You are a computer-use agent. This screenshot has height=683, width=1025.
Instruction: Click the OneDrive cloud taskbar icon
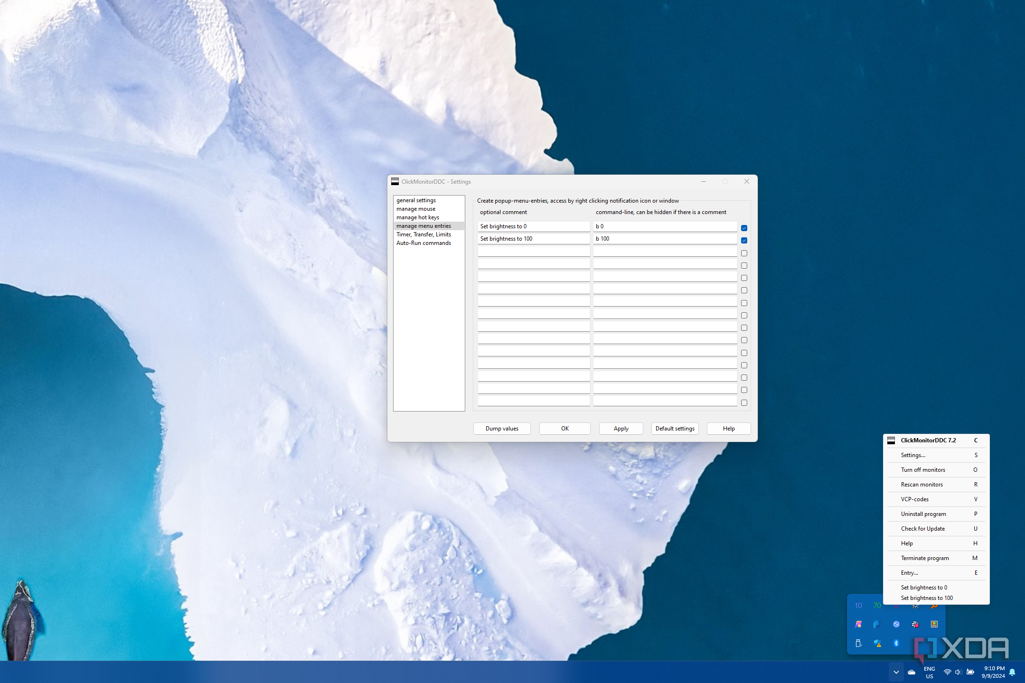point(912,672)
